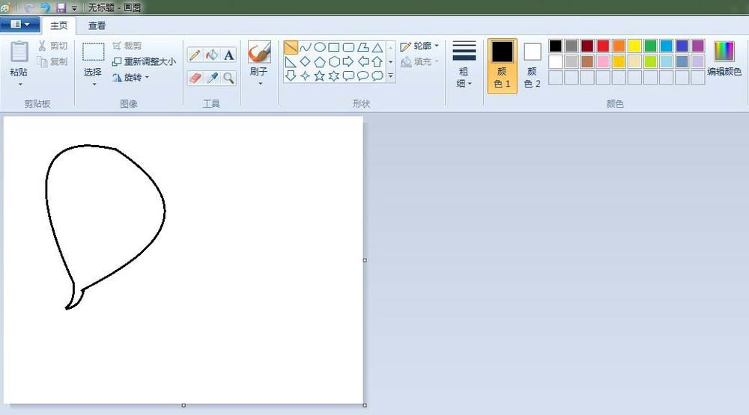Choose the Five-point star shape
749x415 pixels.
320,76
